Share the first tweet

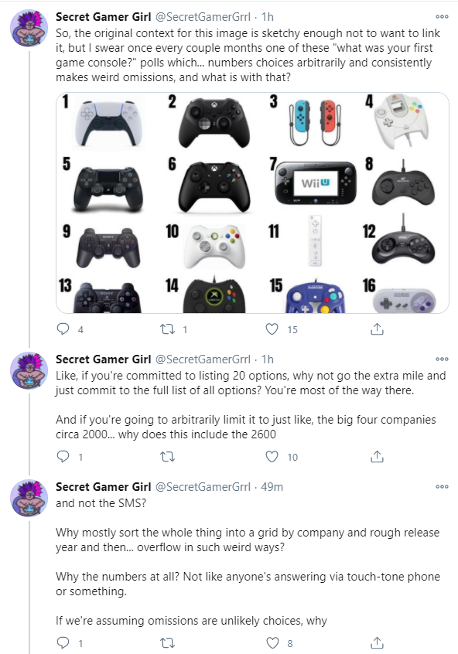(x=377, y=329)
